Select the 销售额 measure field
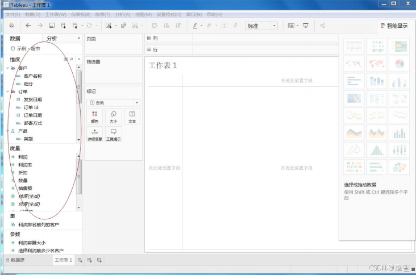Screen dimensions: 416x275 [x=25, y=188]
